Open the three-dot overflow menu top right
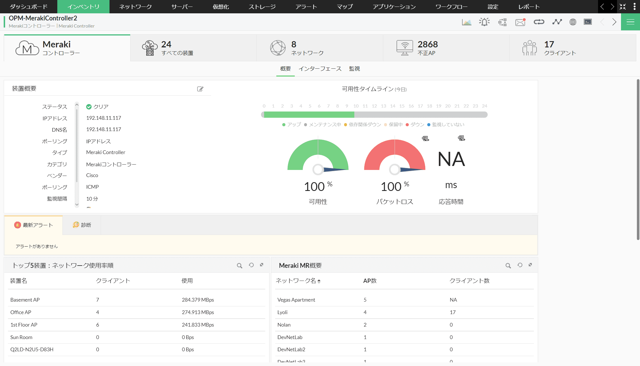The width and height of the screenshot is (640, 366). 635,6
